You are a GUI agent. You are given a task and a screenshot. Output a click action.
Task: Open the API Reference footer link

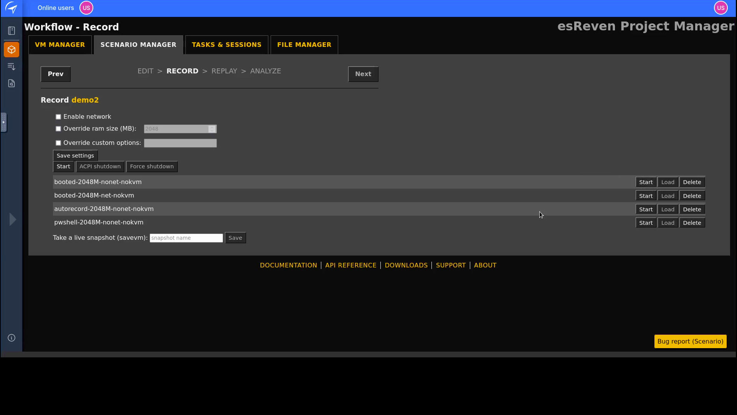pos(350,265)
